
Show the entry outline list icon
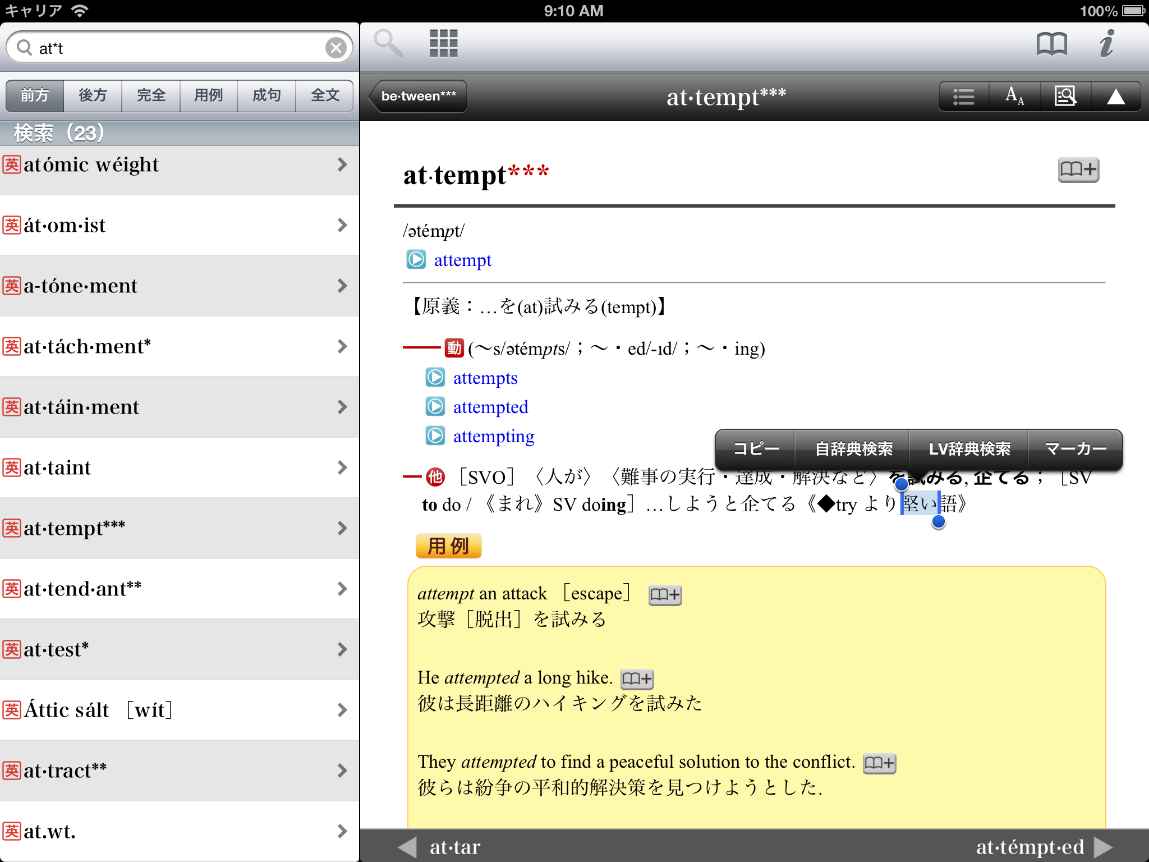click(964, 97)
